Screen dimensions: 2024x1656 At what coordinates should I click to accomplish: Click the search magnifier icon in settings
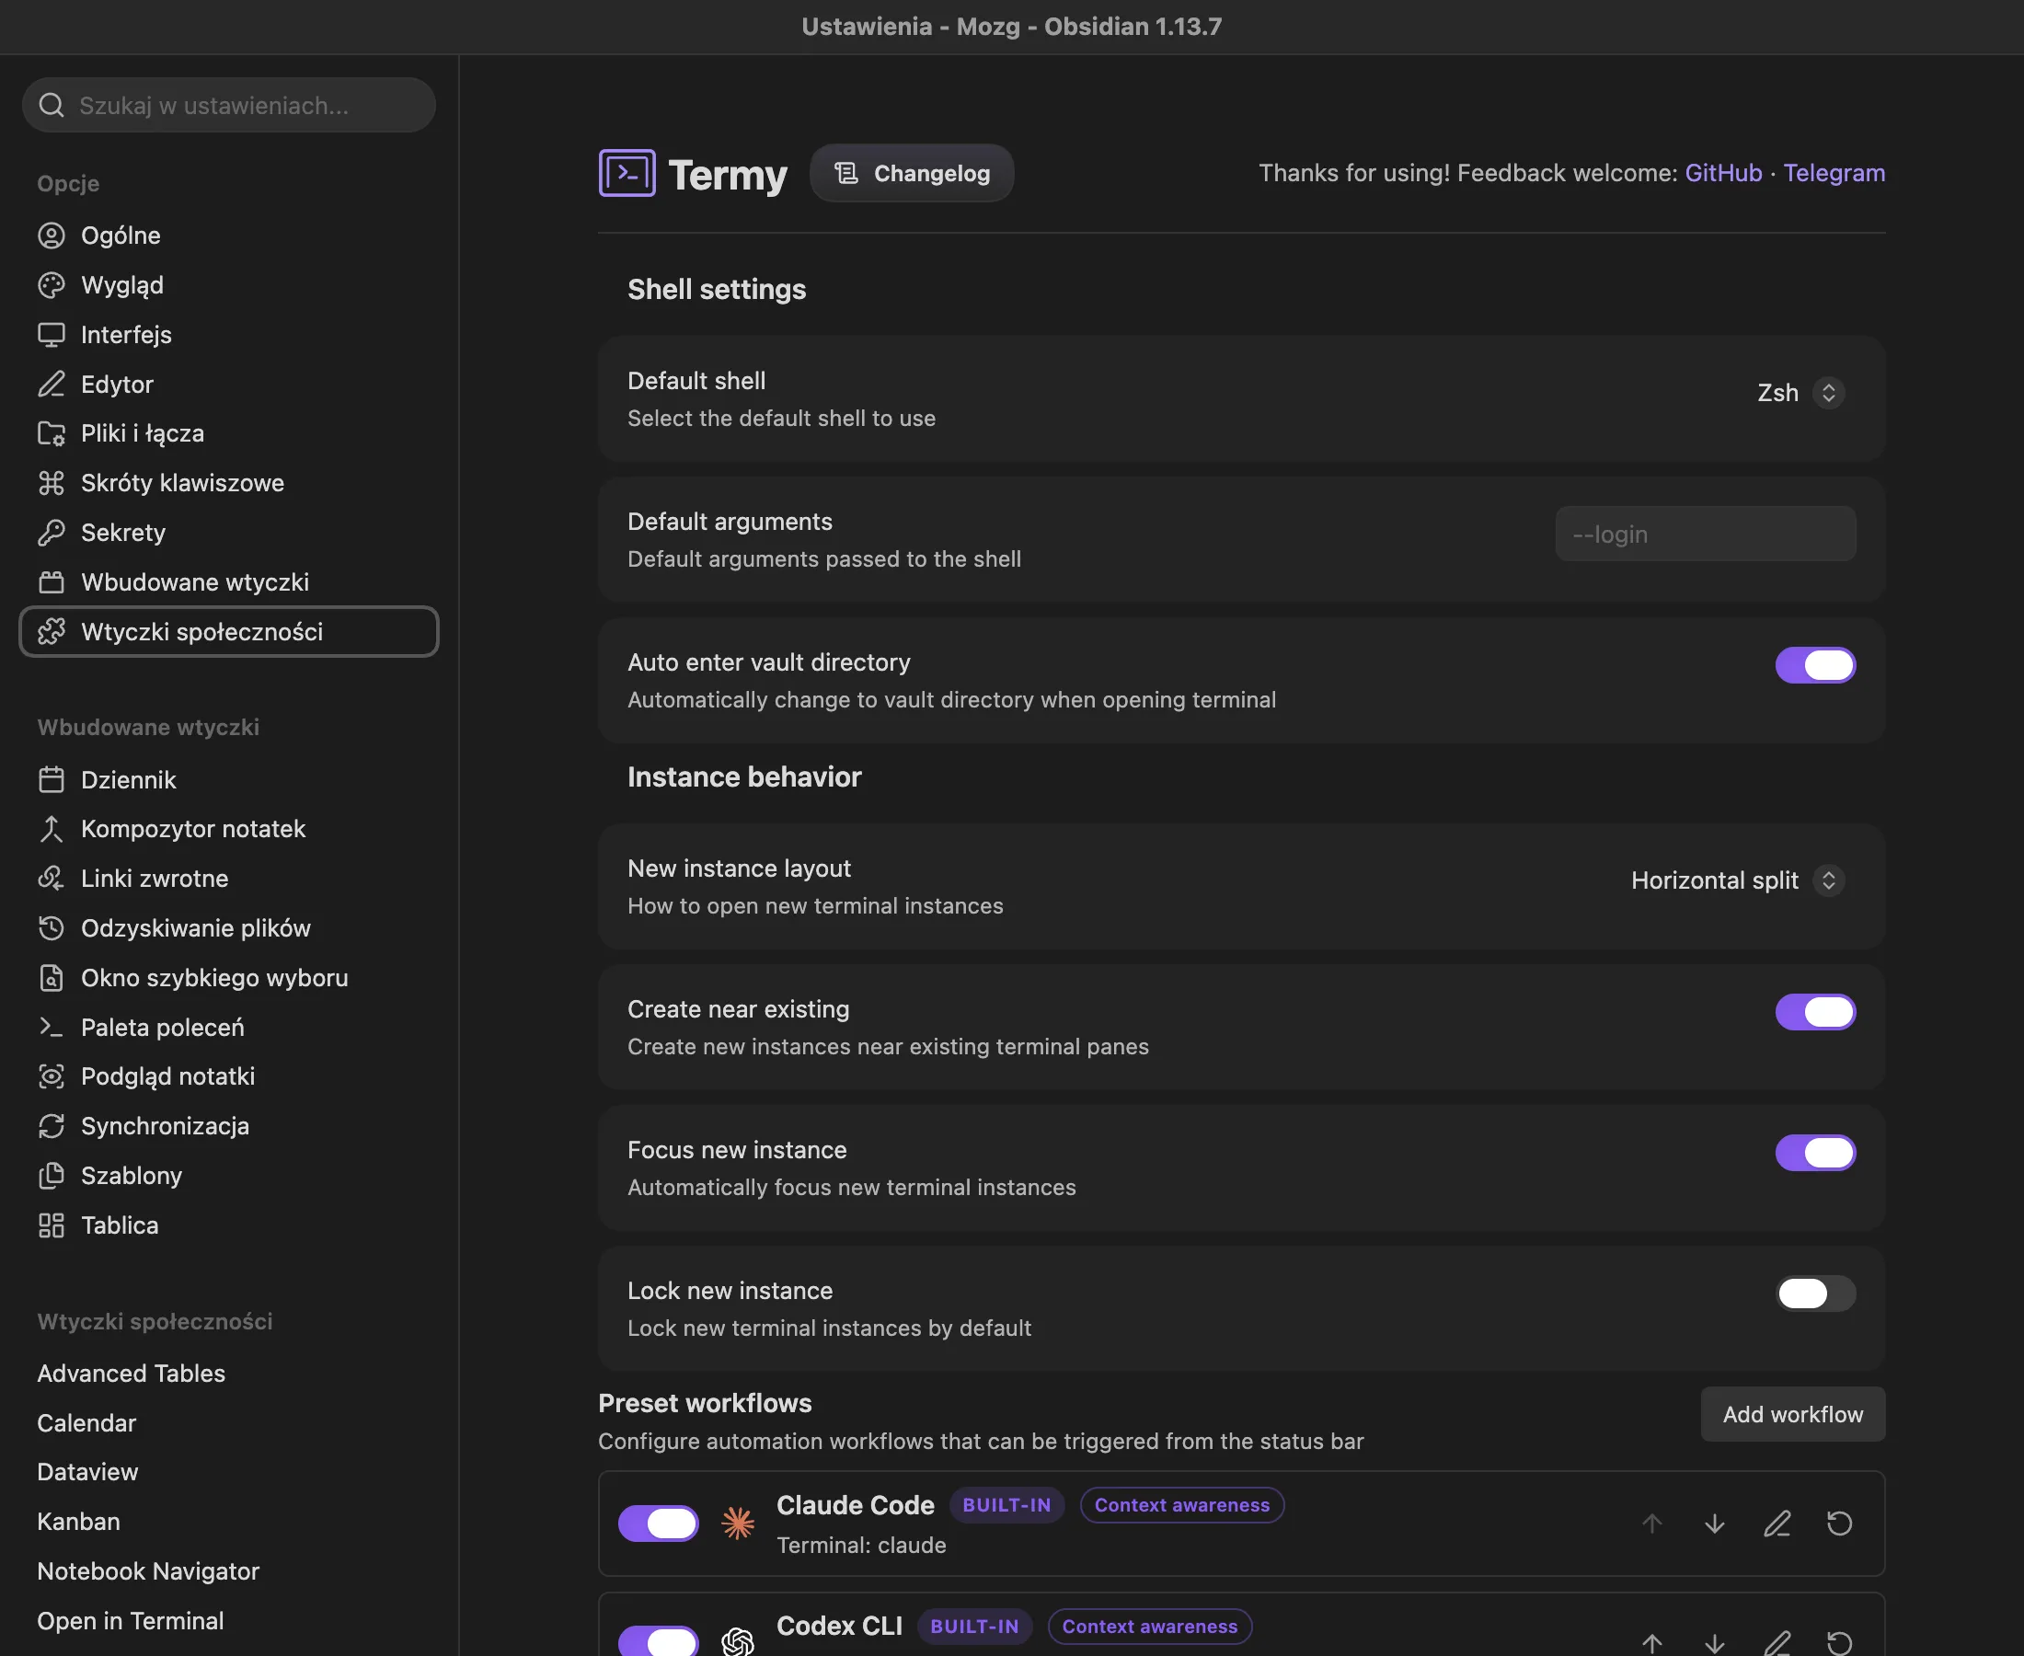(52, 105)
